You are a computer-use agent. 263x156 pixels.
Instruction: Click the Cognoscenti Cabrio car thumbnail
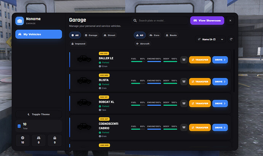click(84, 127)
